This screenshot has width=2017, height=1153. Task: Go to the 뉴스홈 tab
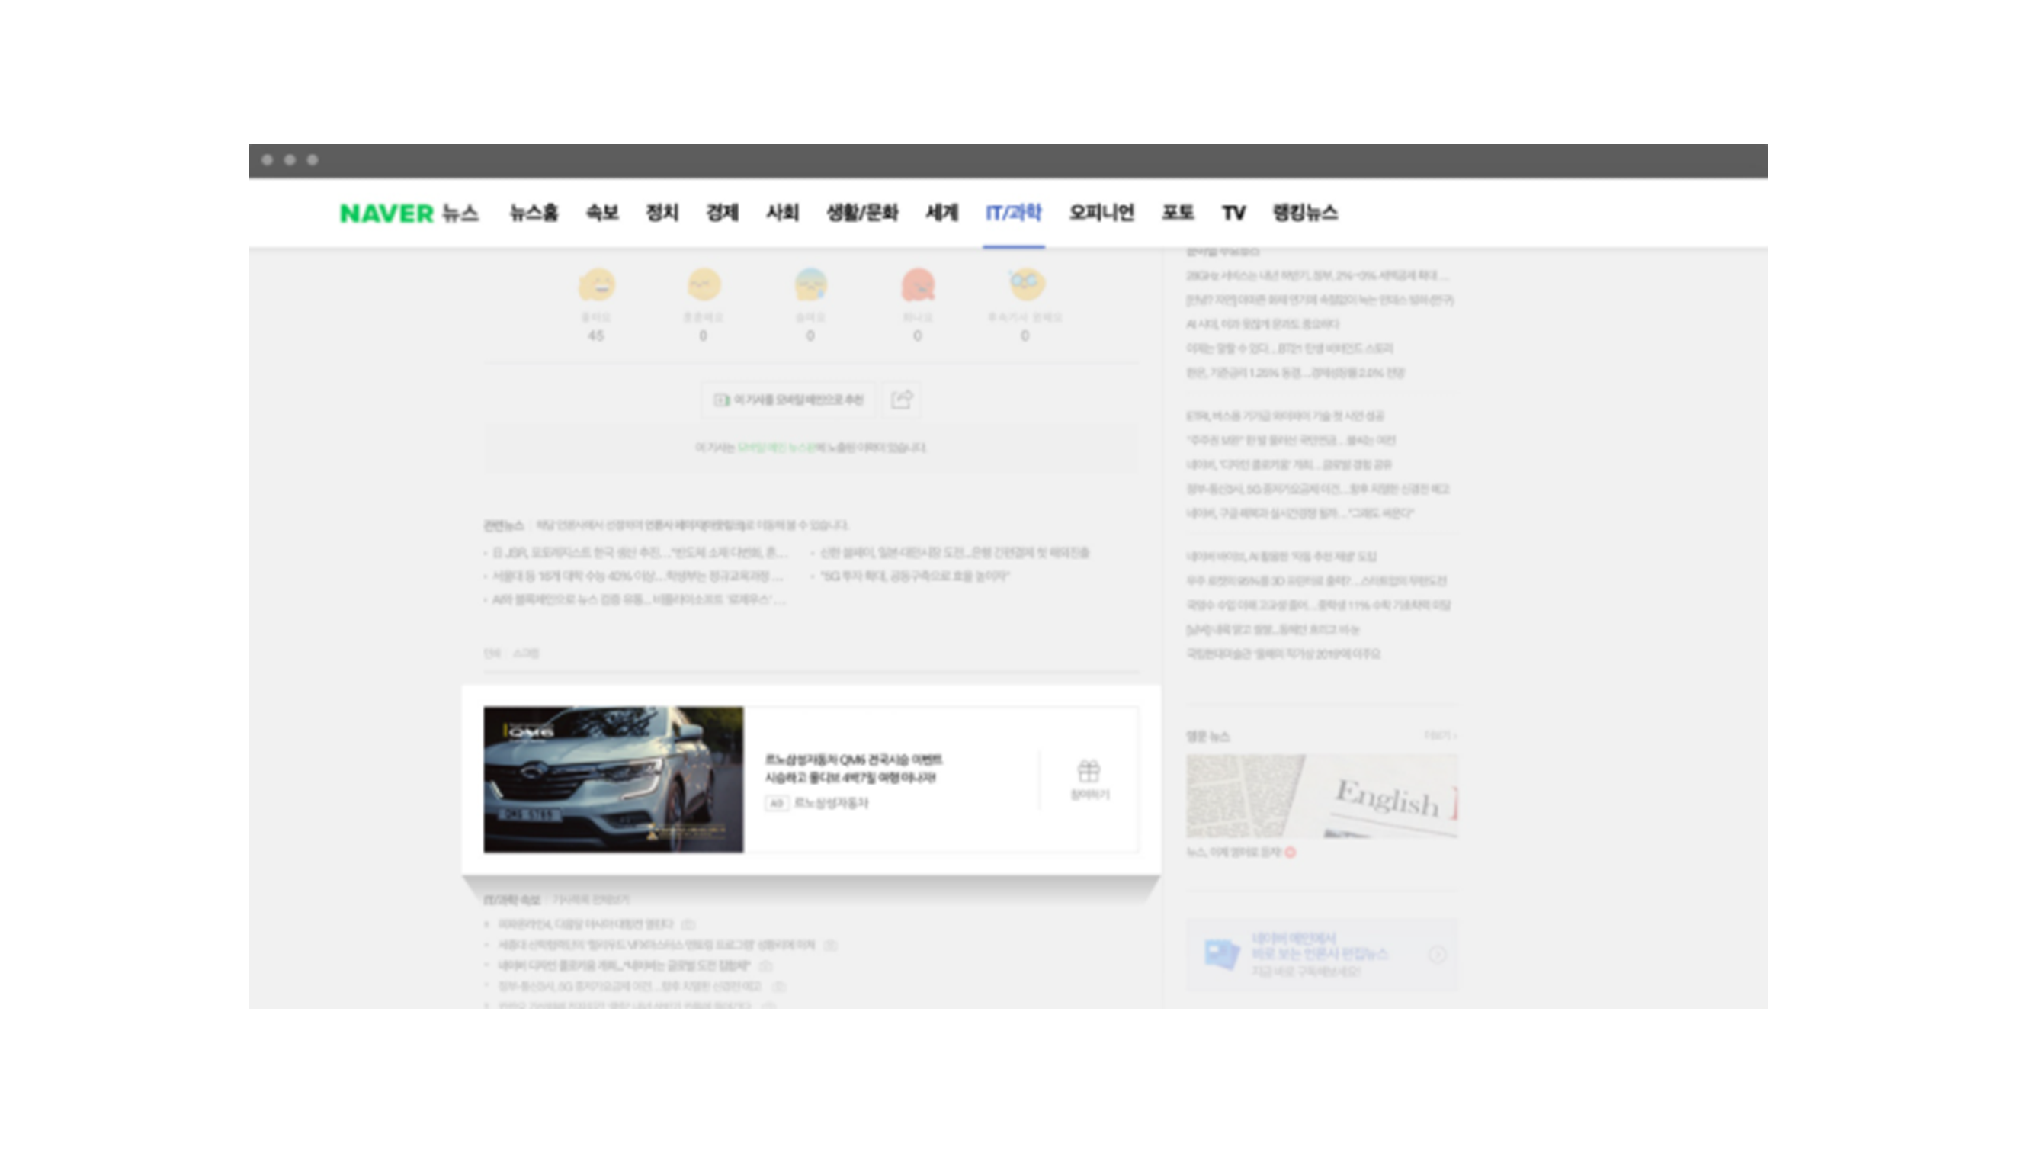pyautogui.click(x=534, y=212)
